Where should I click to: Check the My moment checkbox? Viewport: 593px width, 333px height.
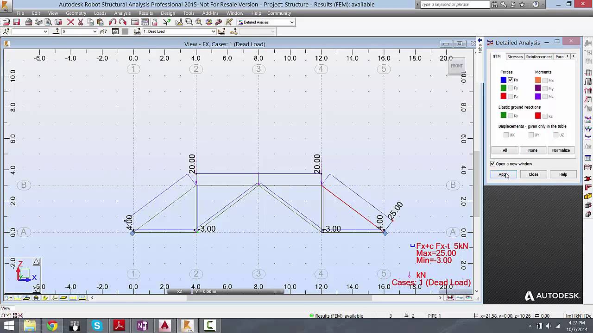545,88
